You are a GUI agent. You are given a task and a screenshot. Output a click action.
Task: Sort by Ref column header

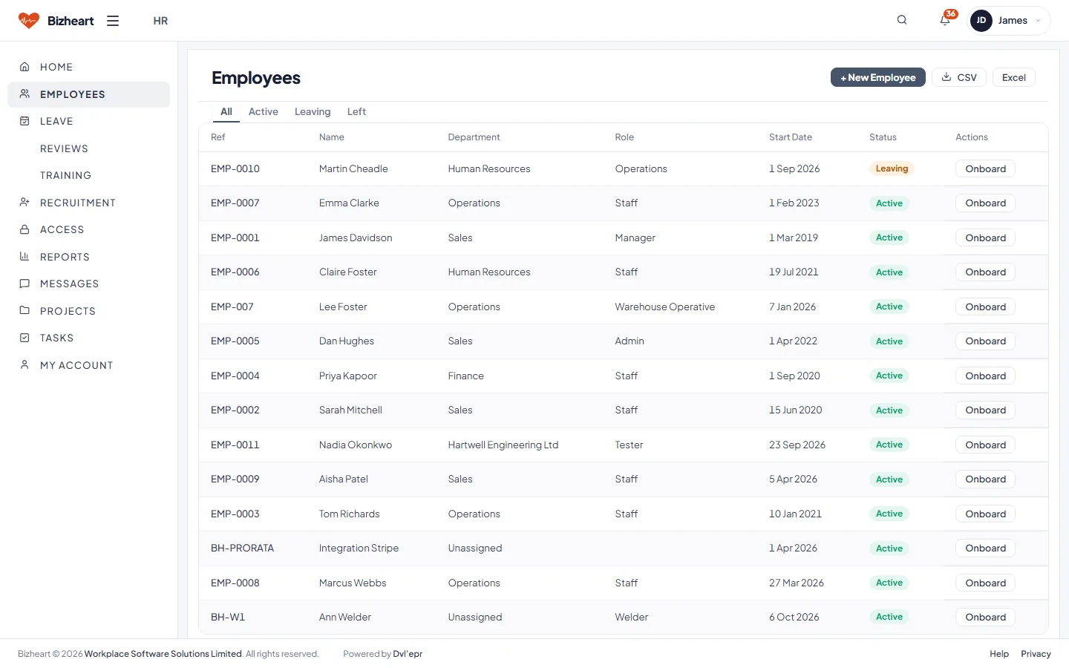click(x=218, y=137)
